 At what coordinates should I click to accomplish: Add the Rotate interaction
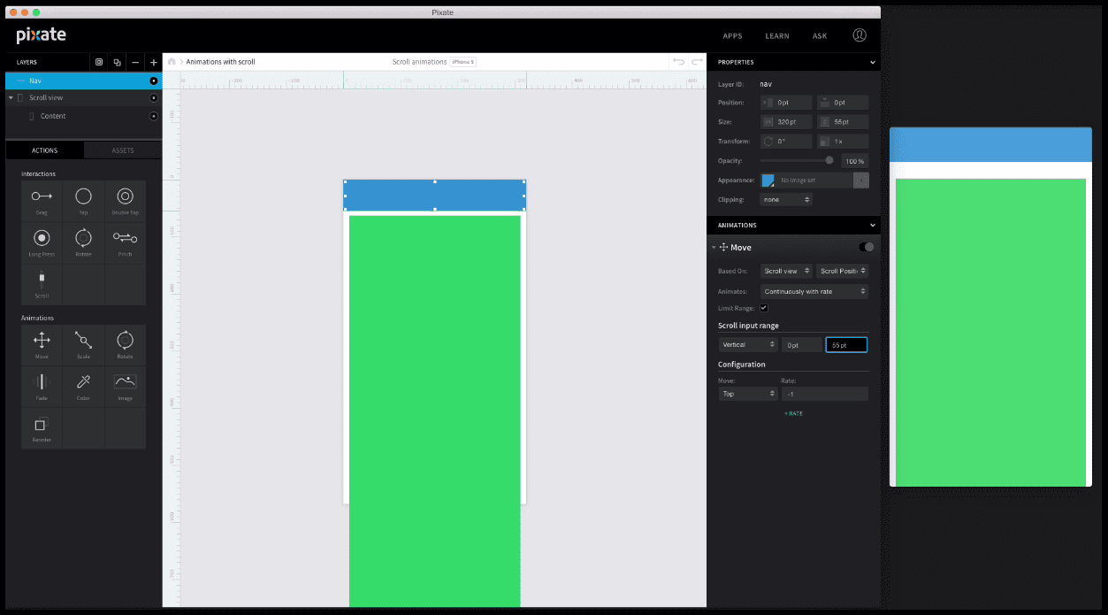[x=83, y=242]
